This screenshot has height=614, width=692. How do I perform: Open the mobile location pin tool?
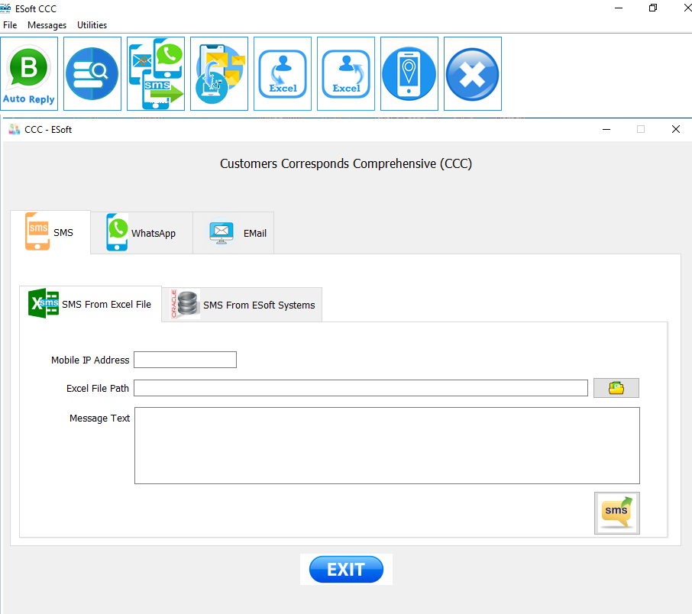(409, 74)
